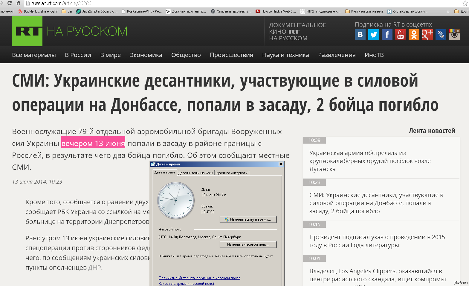Open RT's VKontakte page icon
The image size is (469, 286).
coord(360,35)
